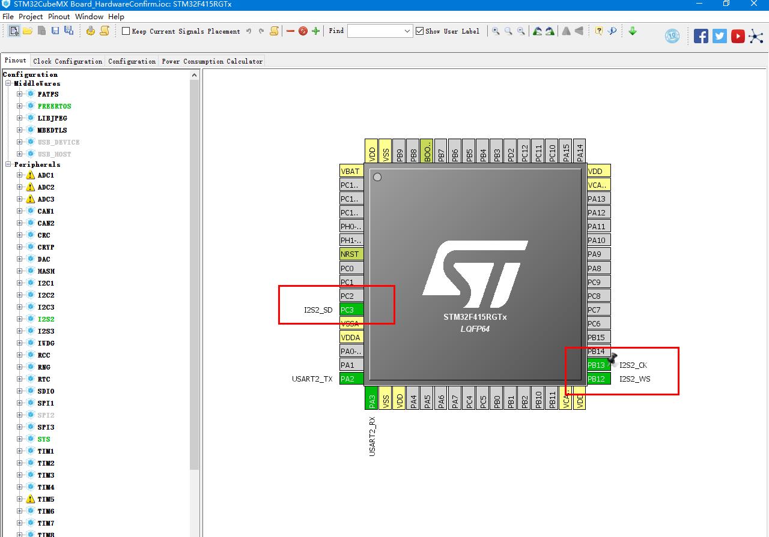Click the TIM5 warning icon
The height and width of the screenshot is (537, 769).
tap(31, 499)
